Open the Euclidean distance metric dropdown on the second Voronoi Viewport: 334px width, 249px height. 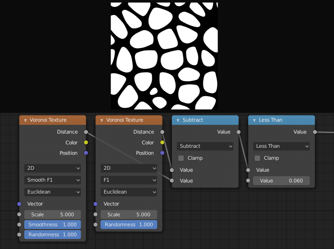pos(129,192)
